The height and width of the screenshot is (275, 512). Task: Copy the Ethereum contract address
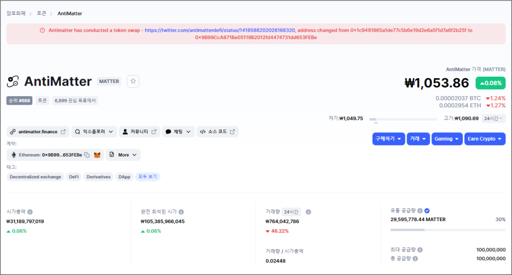click(x=87, y=155)
